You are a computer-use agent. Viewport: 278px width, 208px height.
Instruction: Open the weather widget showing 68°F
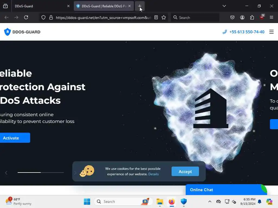tap(18, 201)
